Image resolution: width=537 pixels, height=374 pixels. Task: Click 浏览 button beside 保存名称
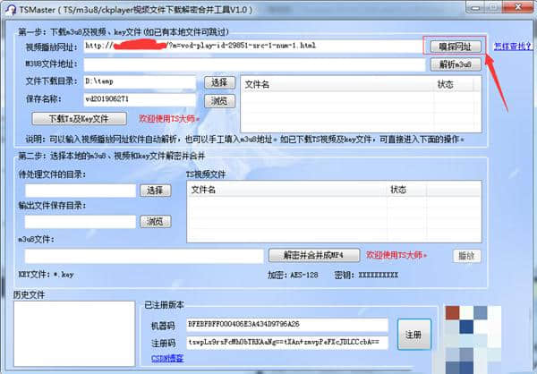click(218, 100)
